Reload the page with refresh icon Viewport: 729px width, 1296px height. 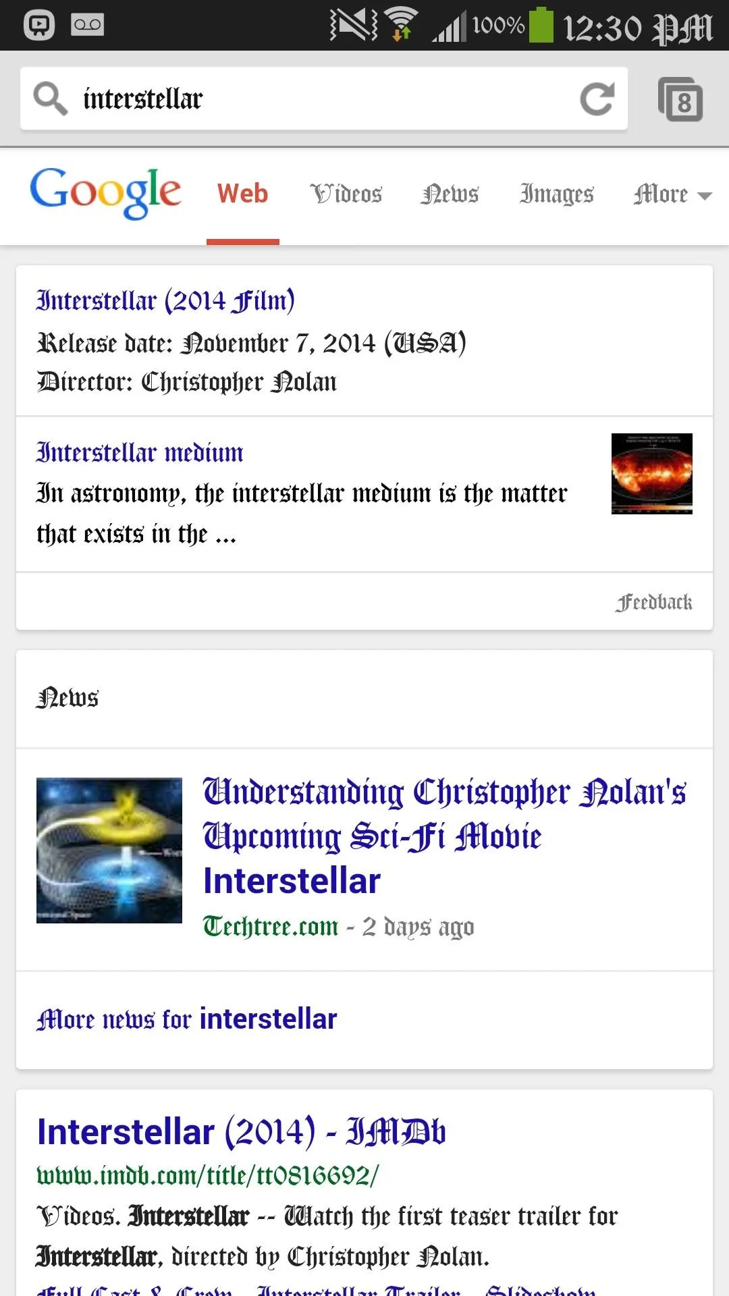597,99
